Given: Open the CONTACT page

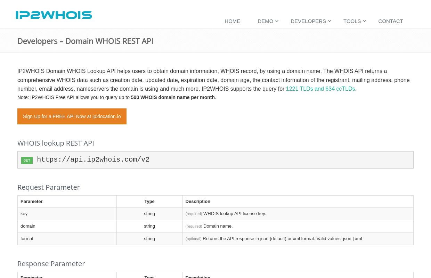Looking at the screenshot, I should [x=390, y=21].
